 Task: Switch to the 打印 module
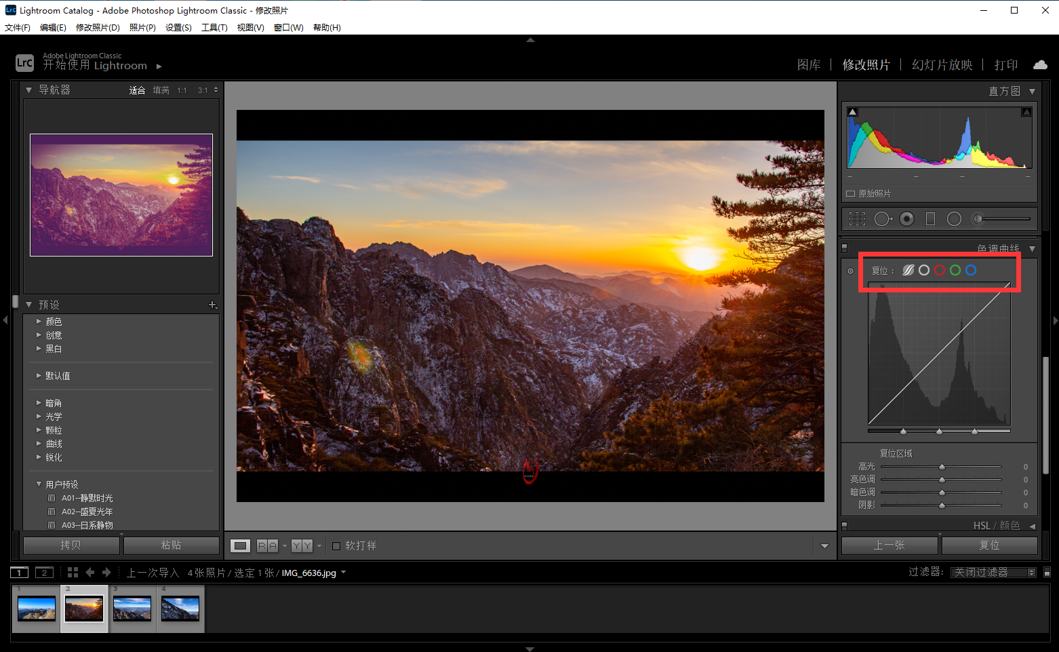pos(1006,64)
